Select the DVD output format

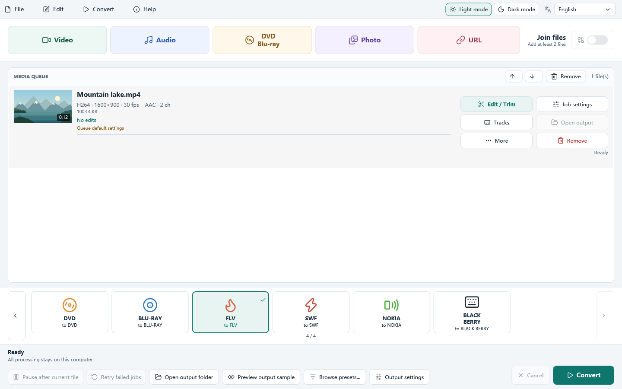(x=70, y=312)
